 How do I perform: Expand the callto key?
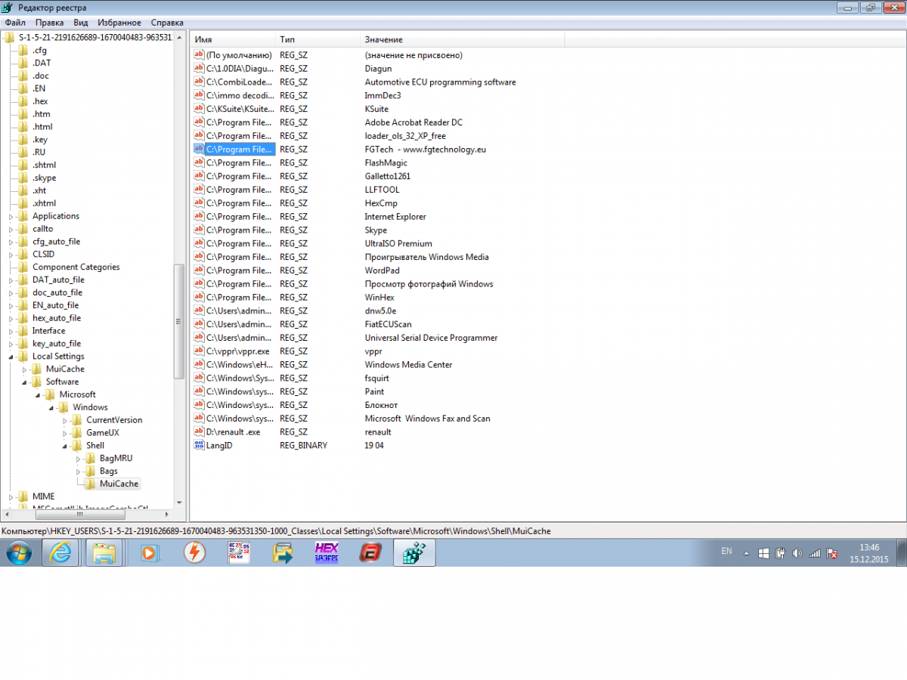coord(11,229)
